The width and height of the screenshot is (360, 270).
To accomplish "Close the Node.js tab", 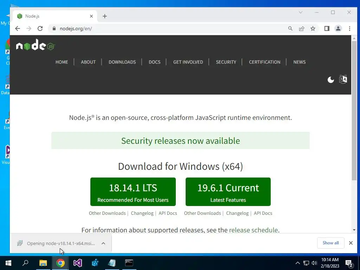I will (91, 16).
